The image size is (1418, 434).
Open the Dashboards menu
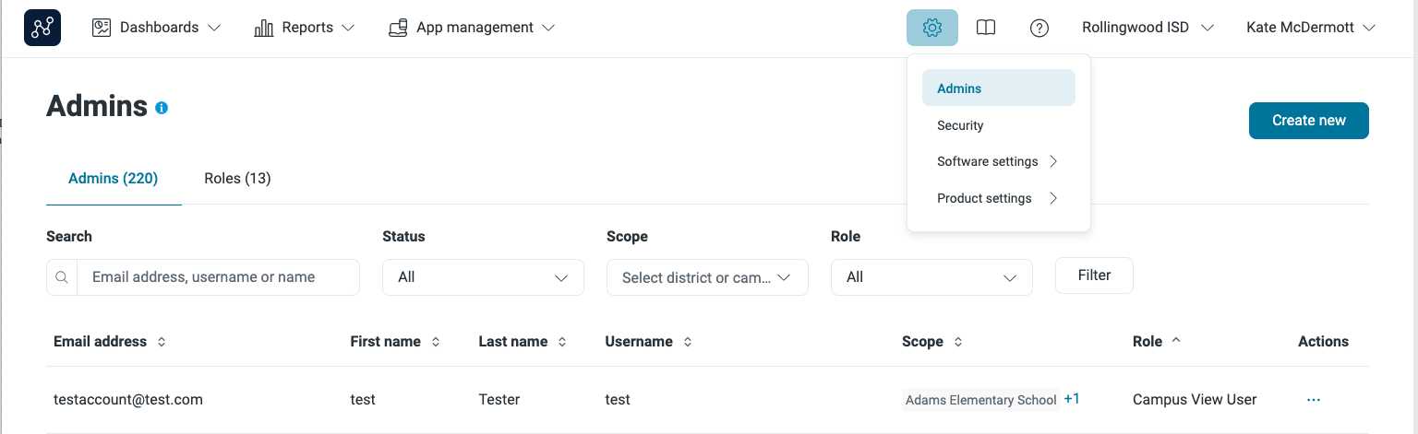[157, 28]
